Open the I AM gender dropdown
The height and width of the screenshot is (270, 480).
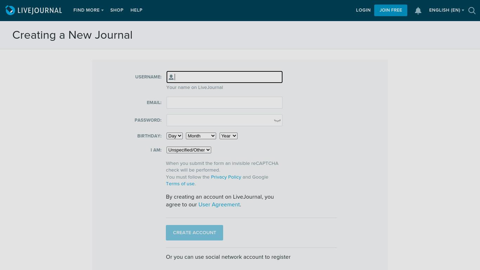pos(189,150)
